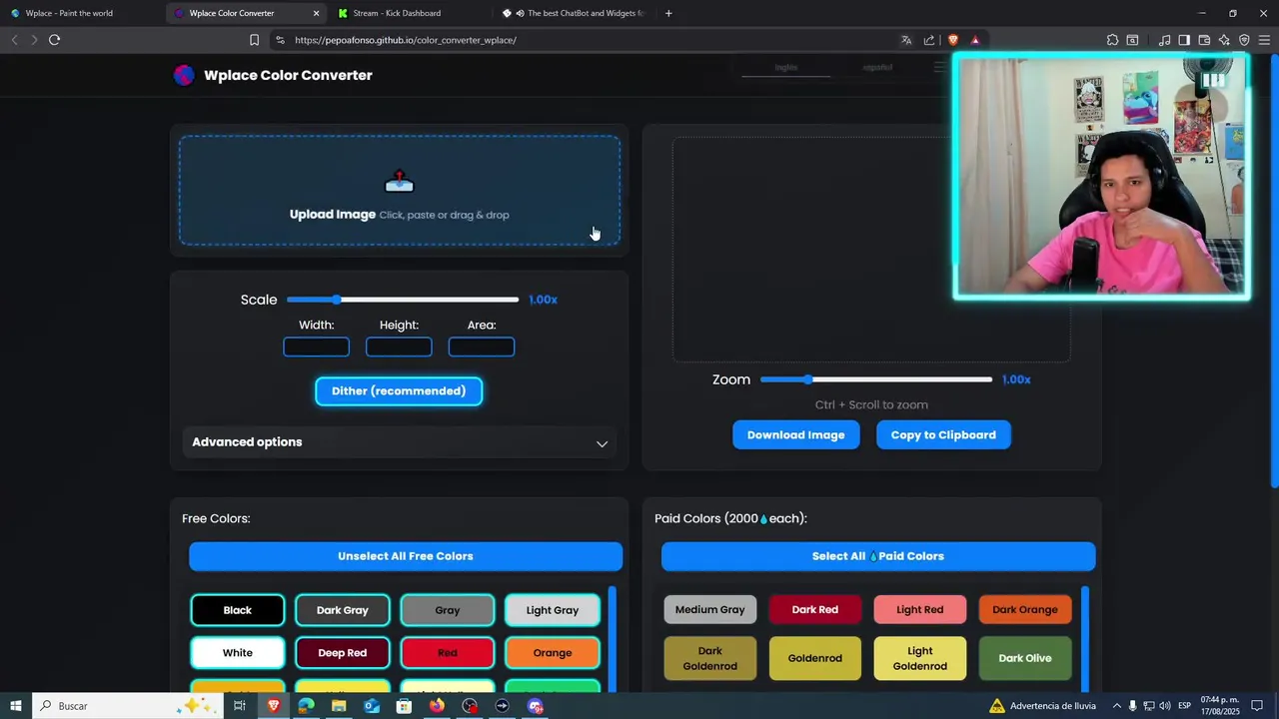The height and width of the screenshot is (719, 1279).
Task: Expand the Advanced options section
Action: (x=400, y=442)
